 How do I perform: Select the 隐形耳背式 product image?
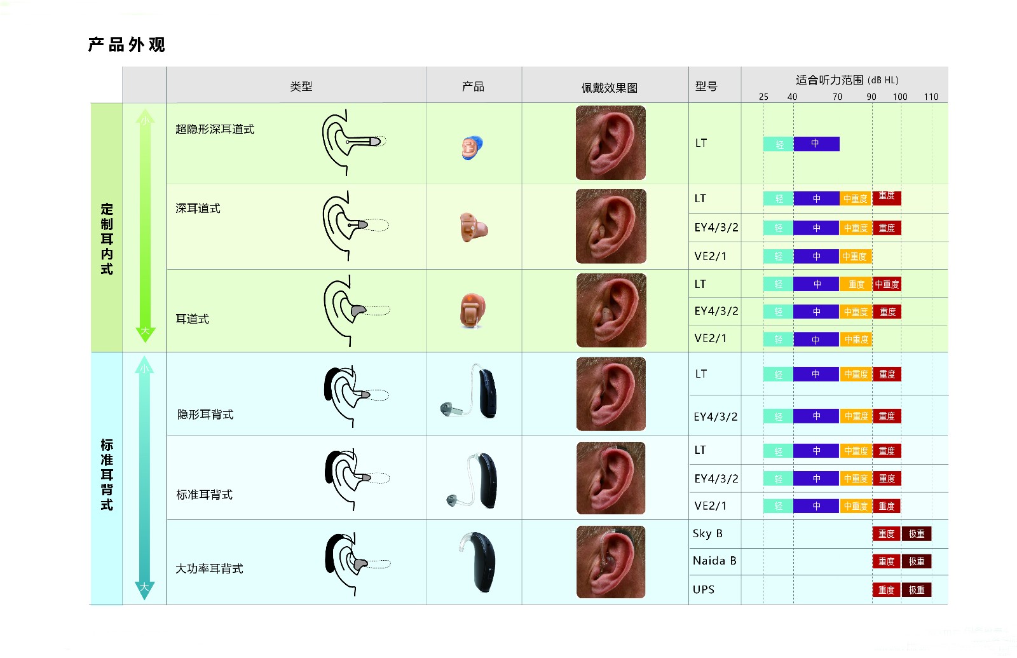click(470, 393)
